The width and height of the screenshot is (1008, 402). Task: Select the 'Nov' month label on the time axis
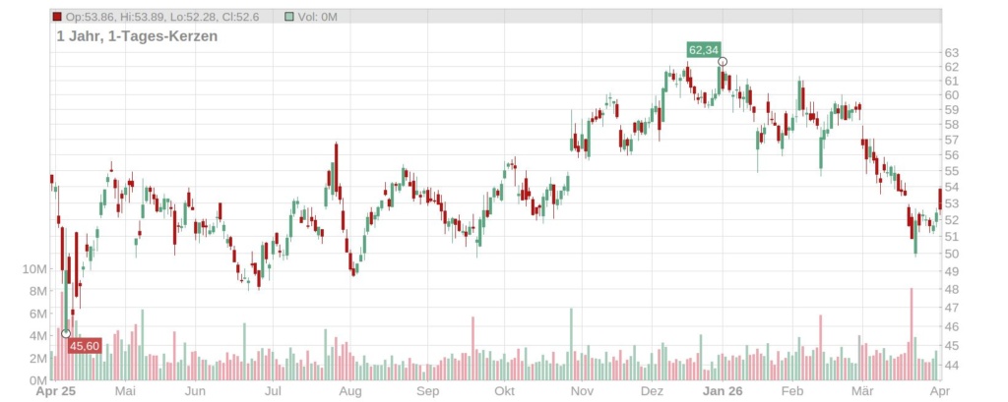[582, 390]
